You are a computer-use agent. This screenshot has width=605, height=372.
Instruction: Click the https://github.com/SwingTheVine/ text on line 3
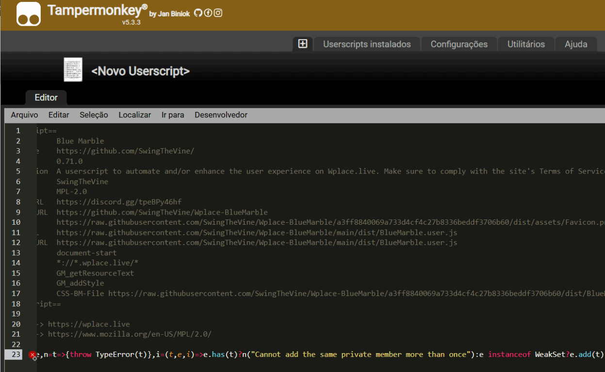[x=125, y=151]
